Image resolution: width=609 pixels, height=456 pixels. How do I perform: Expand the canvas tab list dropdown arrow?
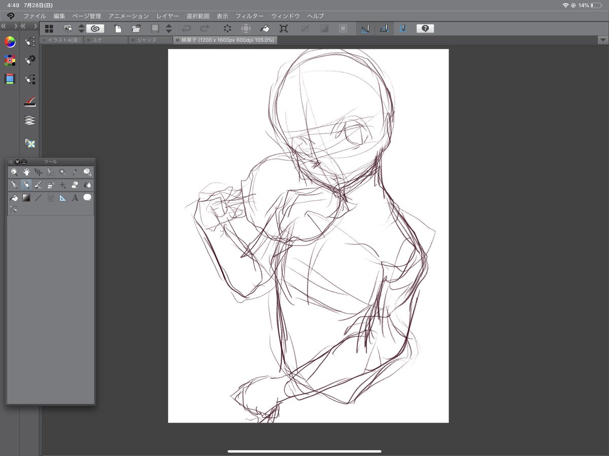click(x=602, y=40)
